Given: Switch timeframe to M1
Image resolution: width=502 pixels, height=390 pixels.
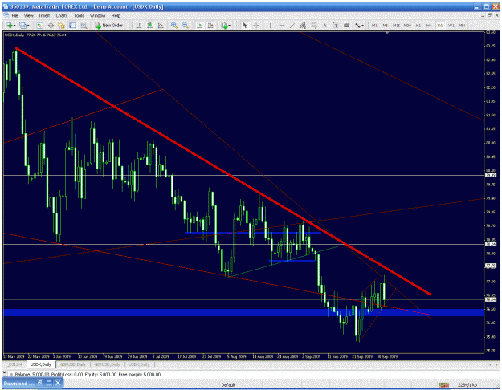Looking at the screenshot, I should pyautogui.click(x=374, y=25).
